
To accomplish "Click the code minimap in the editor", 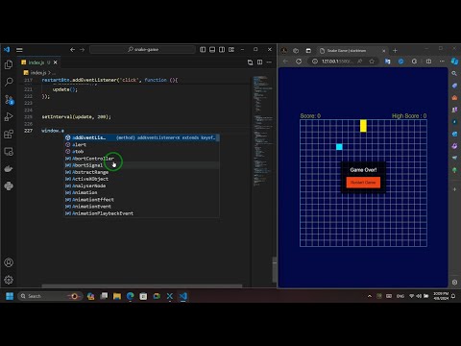I will point(262,132).
